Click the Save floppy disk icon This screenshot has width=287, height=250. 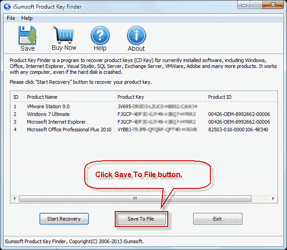pos(28,35)
